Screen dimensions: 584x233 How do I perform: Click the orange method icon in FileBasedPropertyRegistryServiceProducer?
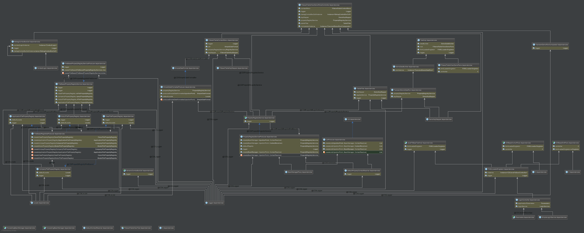click(63, 73)
